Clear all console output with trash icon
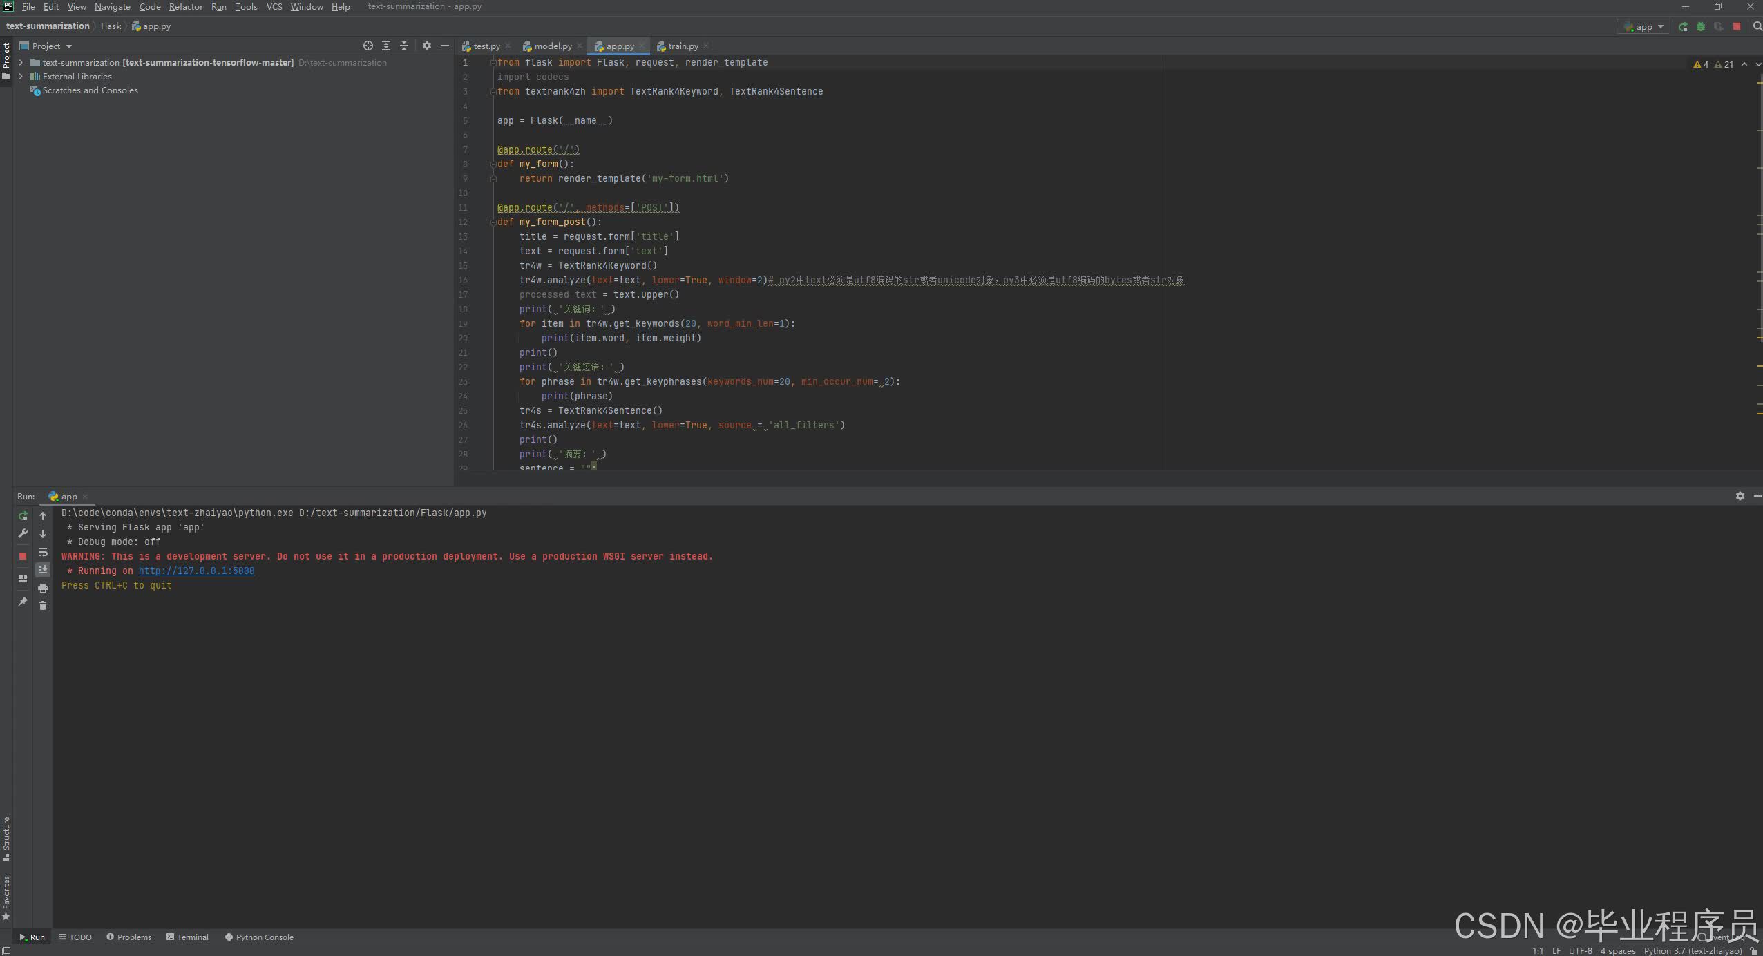The width and height of the screenshot is (1763, 956). coord(43,606)
